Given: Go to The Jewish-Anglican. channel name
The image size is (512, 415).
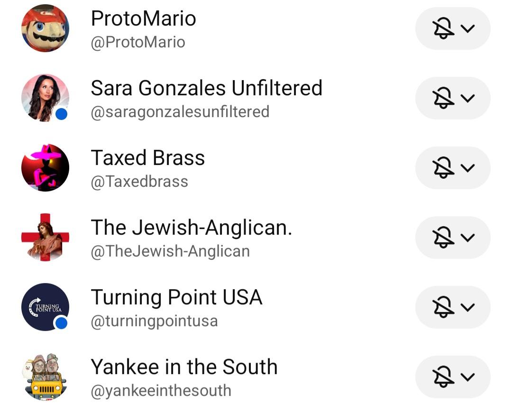Looking at the screenshot, I should coord(191,228).
